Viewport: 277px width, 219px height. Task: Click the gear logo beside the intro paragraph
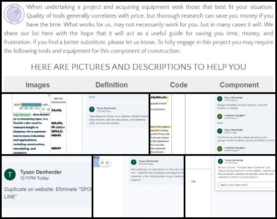click(x=14, y=14)
